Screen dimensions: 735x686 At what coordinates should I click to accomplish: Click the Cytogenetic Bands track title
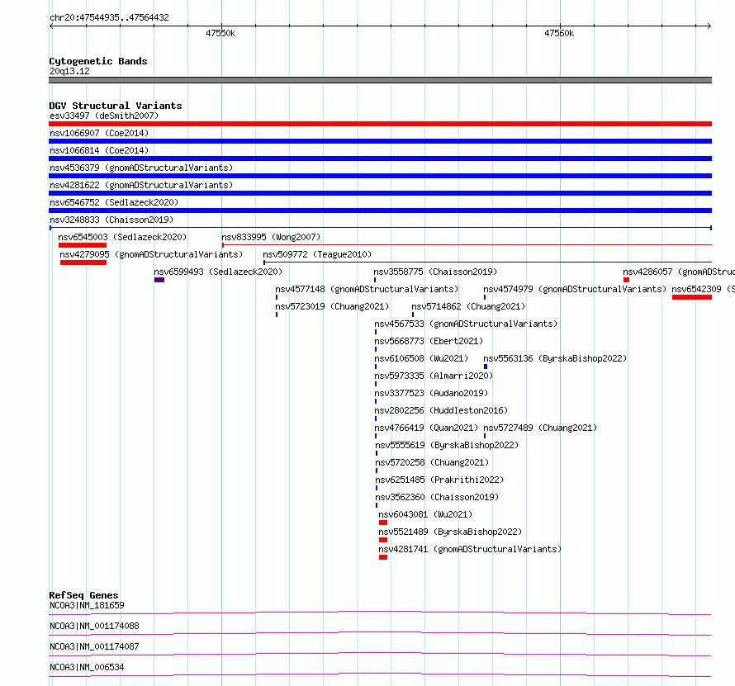coord(98,61)
